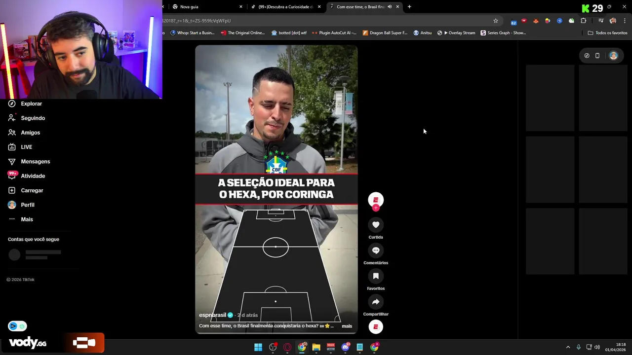632x355 pixels.
Task: Click the TikTok header profile avatar
Action: coord(613,56)
